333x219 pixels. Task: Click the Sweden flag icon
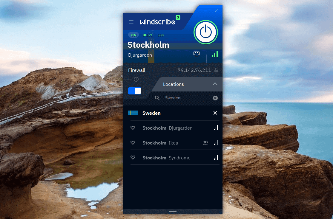tap(133, 113)
